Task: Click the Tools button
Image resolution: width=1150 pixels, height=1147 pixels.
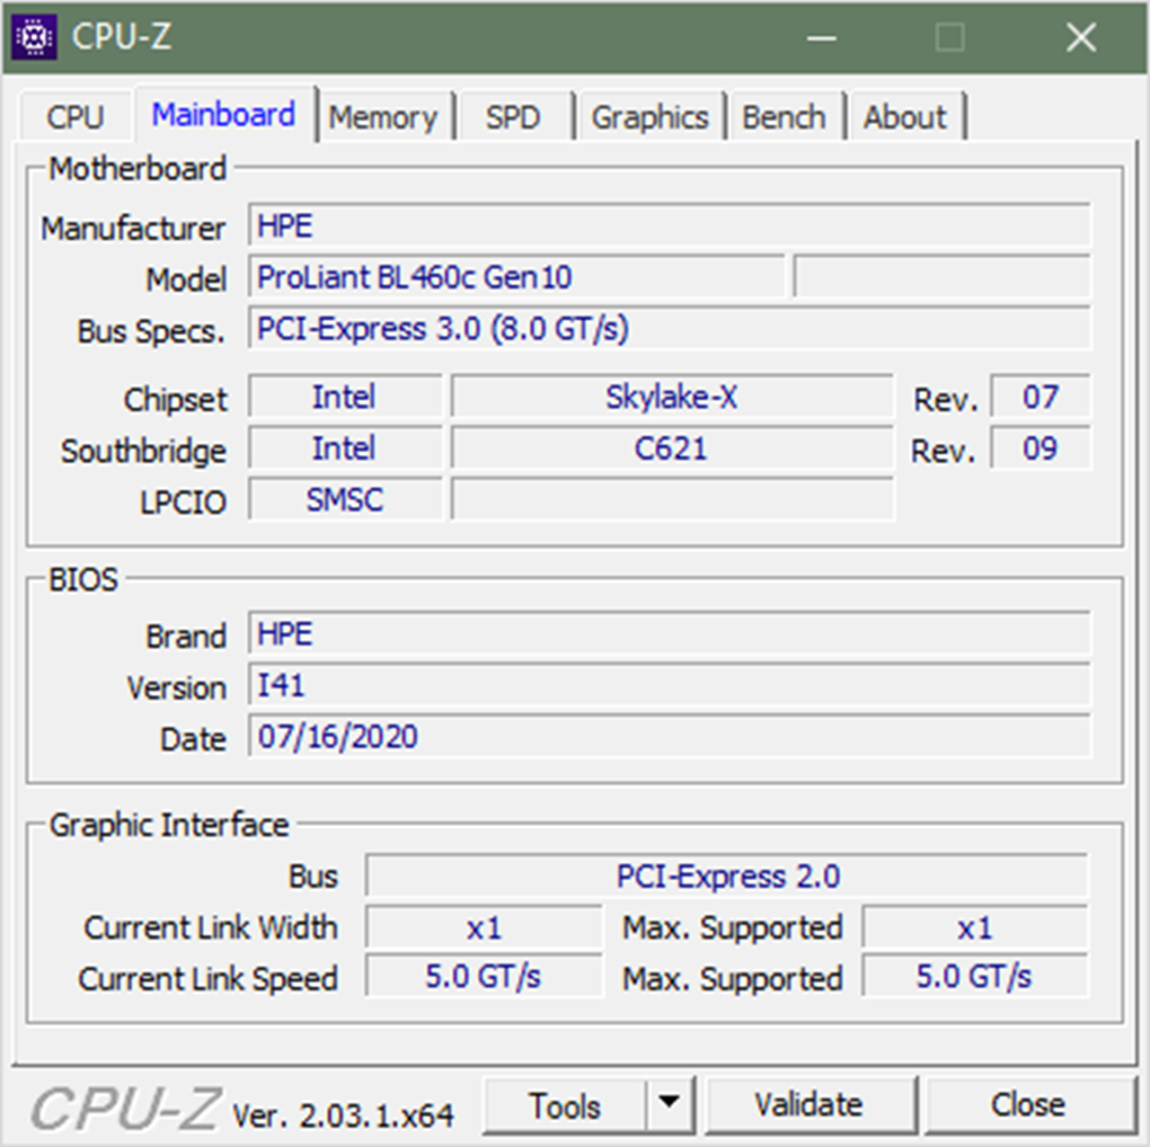Action: click(564, 1106)
